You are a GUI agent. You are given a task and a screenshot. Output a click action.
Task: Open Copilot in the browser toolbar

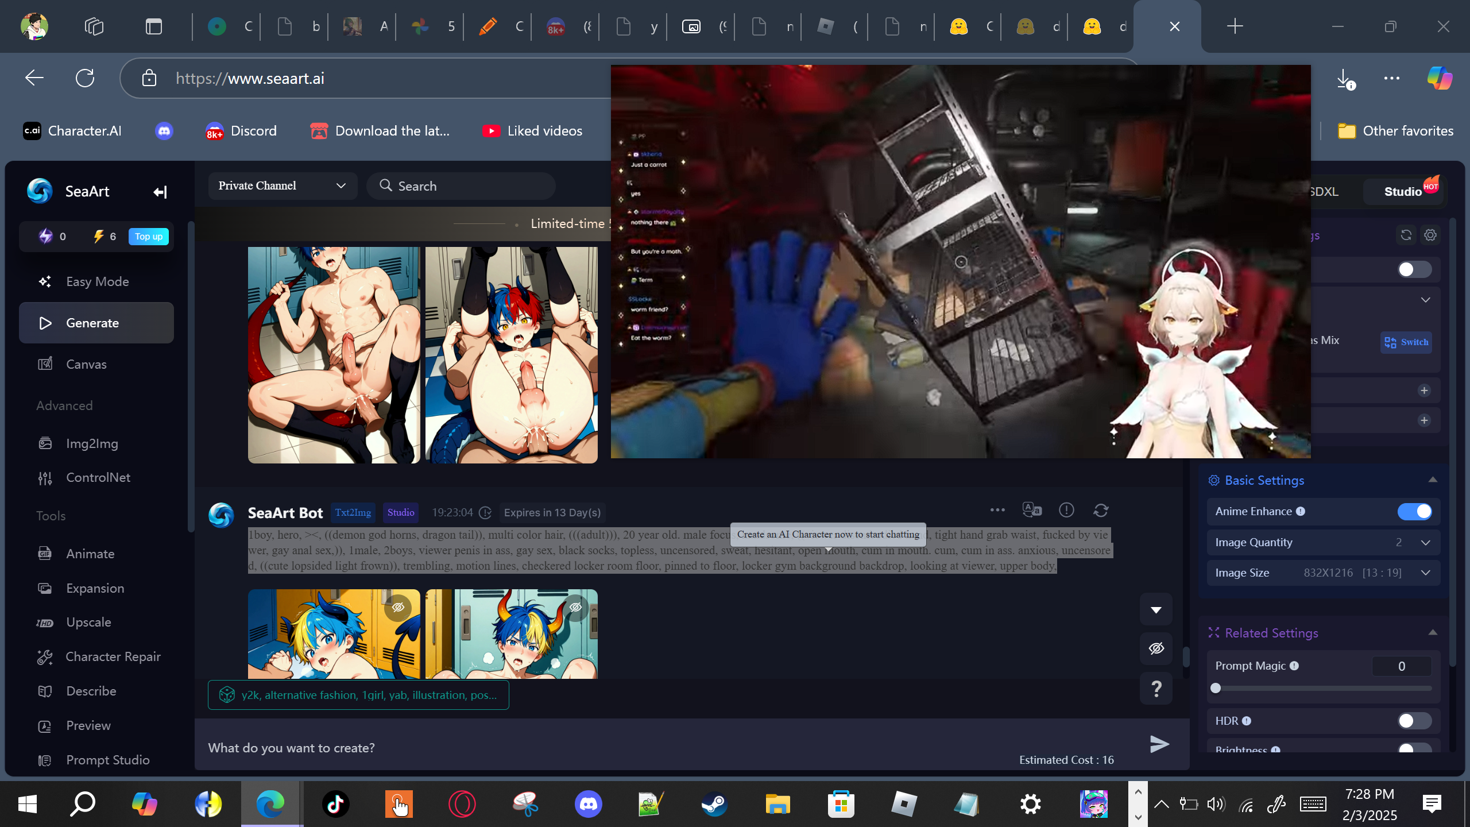pyautogui.click(x=1440, y=78)
